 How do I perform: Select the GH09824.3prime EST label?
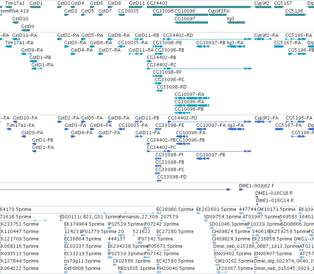(231, 239)
